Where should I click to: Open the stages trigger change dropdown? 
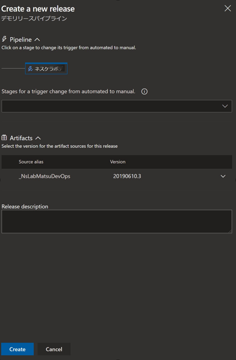pyautogui.click(x=117, y=106)
